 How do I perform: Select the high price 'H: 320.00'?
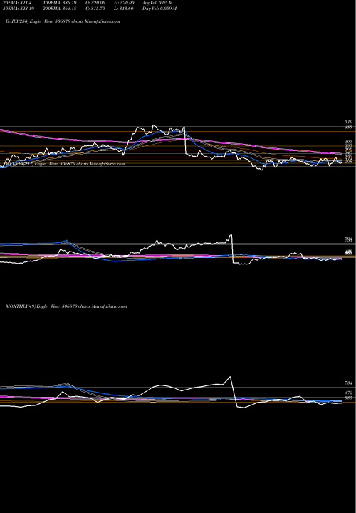point(124,3)
